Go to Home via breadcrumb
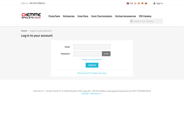 [24, 31]
